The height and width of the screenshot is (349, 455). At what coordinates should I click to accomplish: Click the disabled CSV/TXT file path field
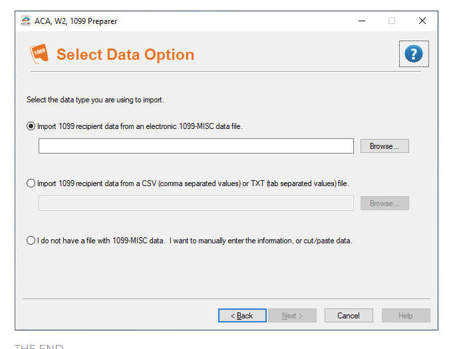coord(196,203)
